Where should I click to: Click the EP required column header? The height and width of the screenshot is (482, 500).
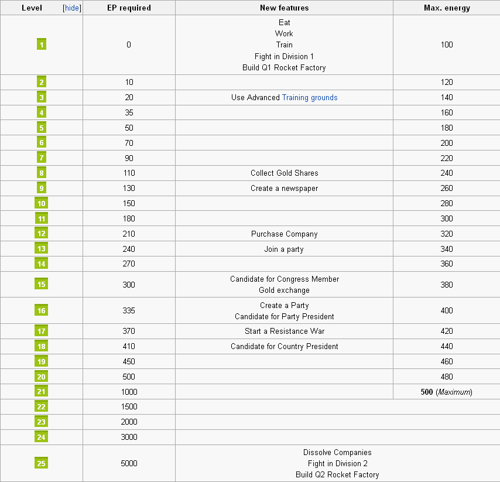click(129, 8)
